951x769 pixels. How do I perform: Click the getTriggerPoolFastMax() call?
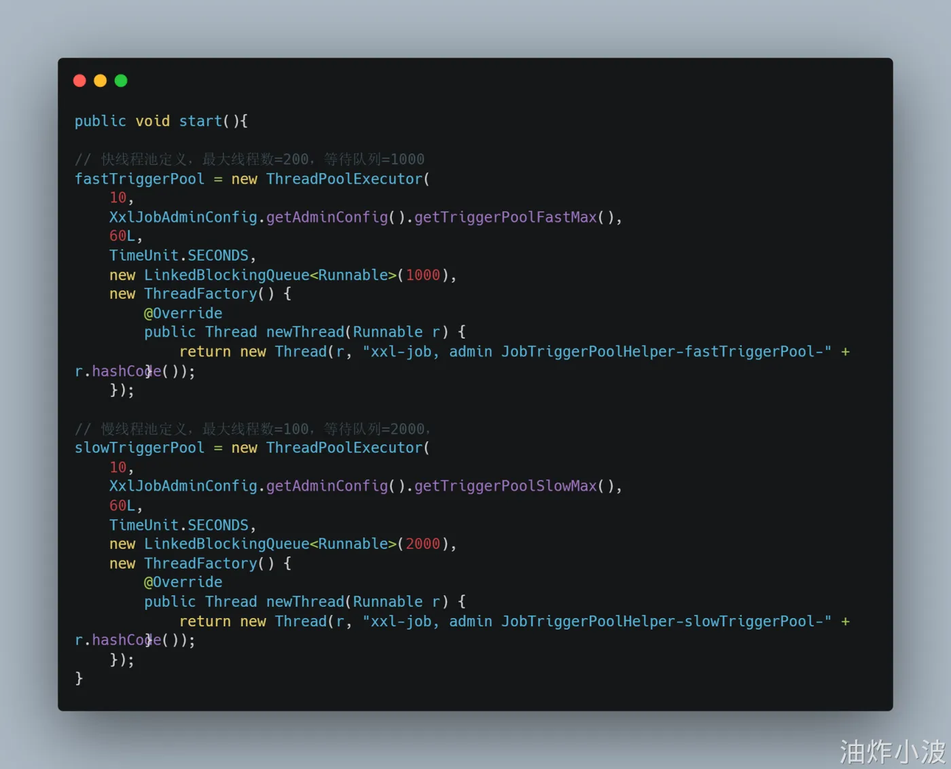(514, 217)
